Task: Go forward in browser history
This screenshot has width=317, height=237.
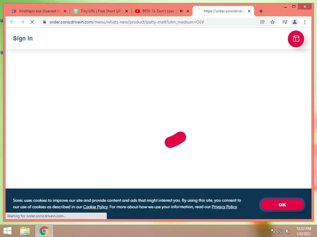Action: pyautogui.click(x=22, y=22)
